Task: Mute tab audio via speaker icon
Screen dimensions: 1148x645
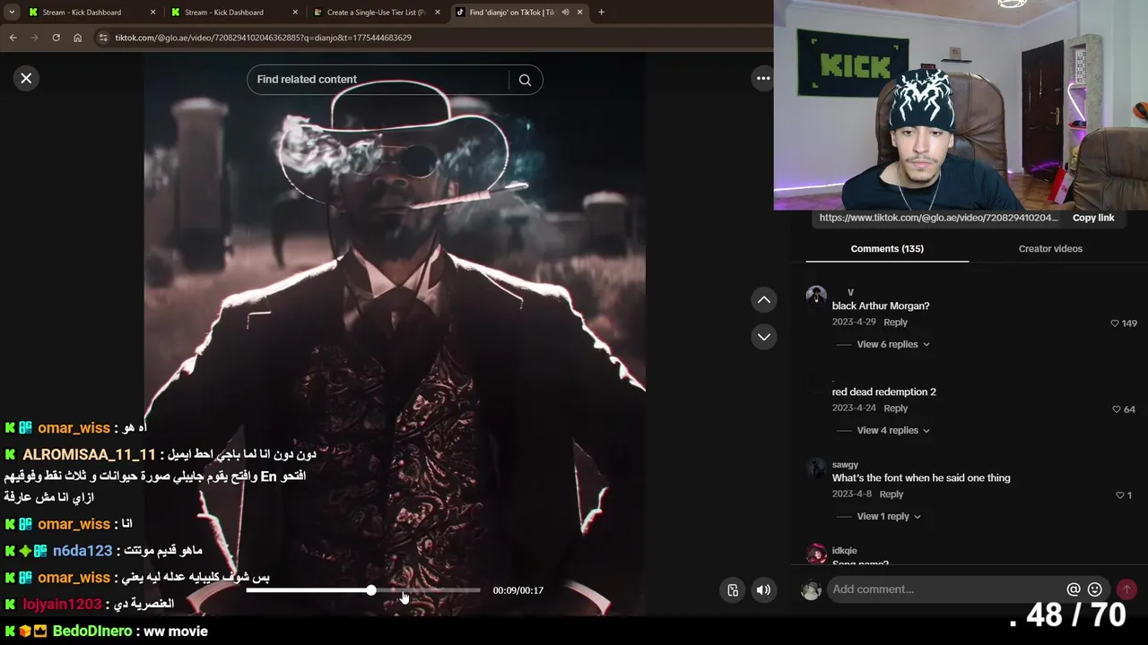Action: (x=565, y=13)
